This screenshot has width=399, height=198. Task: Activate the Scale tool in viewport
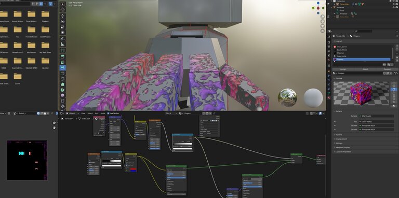[62, 27]
